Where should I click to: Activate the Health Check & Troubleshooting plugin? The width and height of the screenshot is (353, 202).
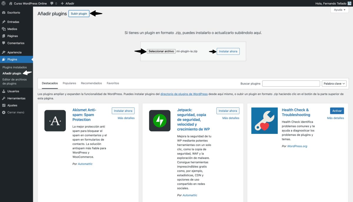tap(337, 111)
